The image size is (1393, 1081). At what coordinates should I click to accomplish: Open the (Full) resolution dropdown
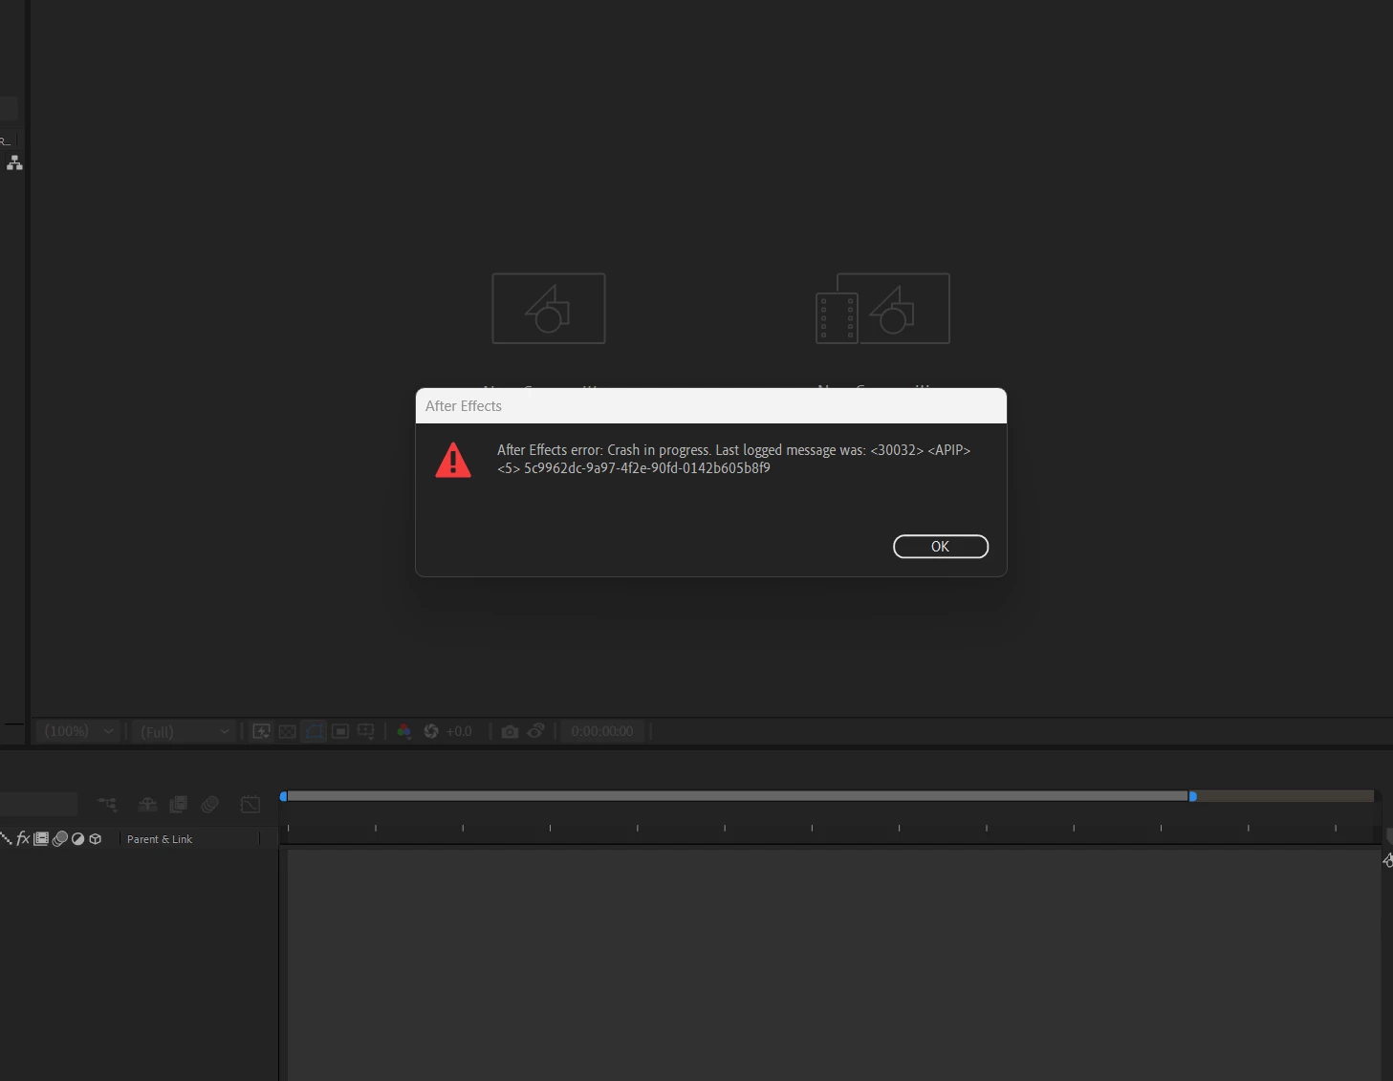(185, 731)
